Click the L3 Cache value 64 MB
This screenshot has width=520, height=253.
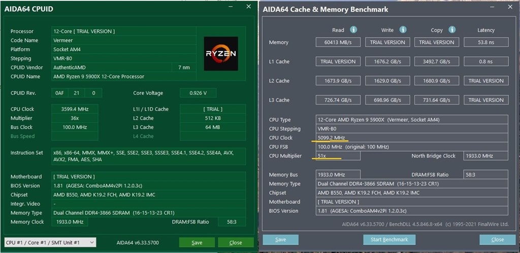[x=213, y=127]
